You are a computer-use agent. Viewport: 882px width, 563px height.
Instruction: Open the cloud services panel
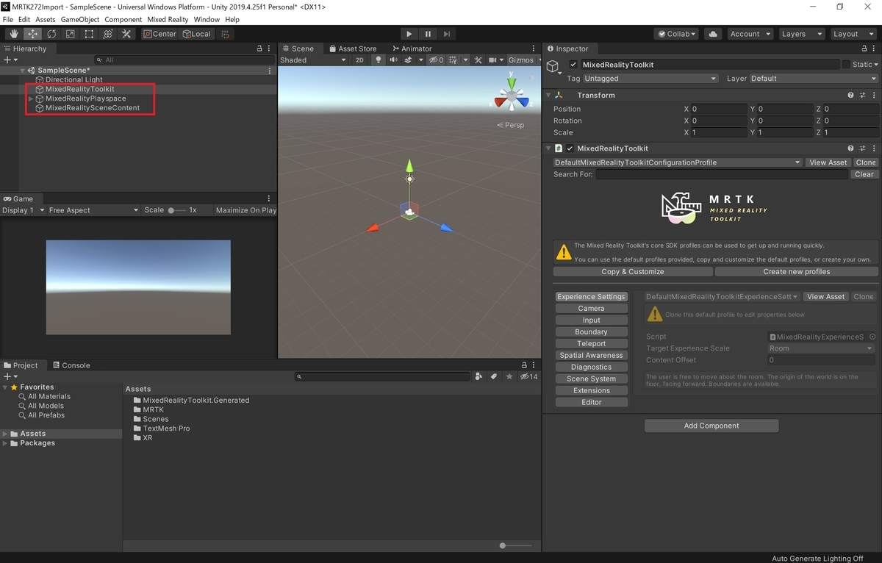click(712, 34)
